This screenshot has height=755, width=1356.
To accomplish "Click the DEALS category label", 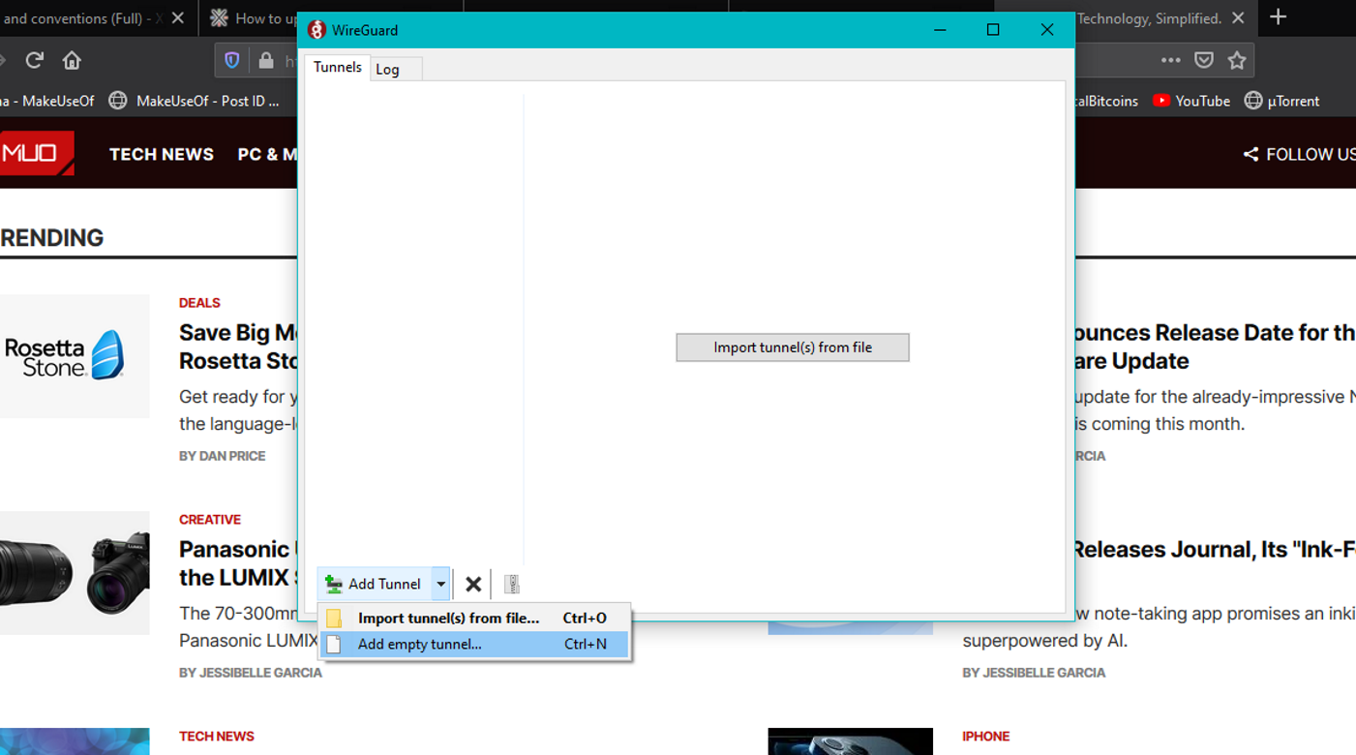I will point(199,303).
